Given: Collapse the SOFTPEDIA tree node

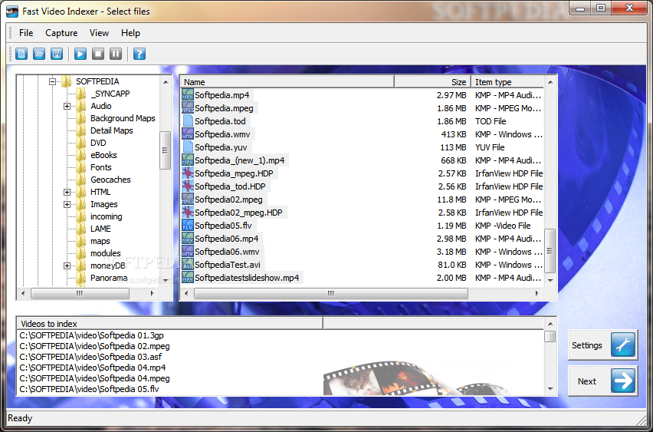Looking at the screenshot, I should pos(52,81).
